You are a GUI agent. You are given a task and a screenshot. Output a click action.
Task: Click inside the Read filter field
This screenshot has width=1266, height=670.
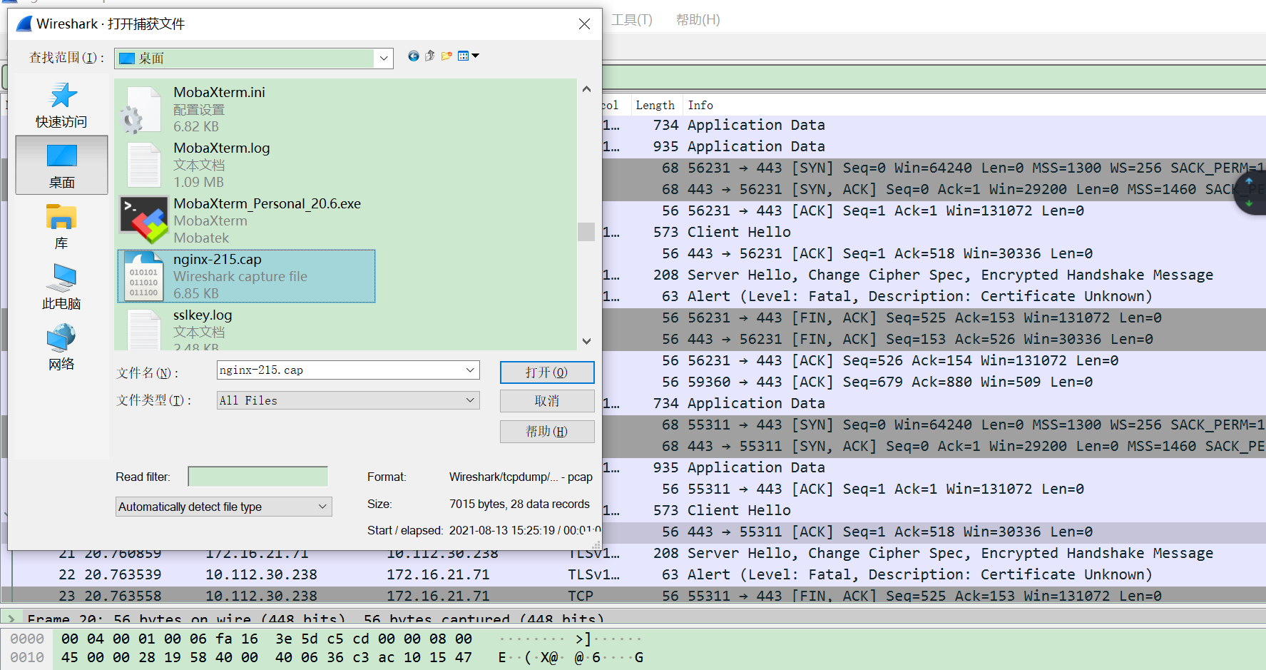257,476
